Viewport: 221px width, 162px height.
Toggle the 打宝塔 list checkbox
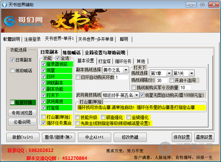point(43,108)
